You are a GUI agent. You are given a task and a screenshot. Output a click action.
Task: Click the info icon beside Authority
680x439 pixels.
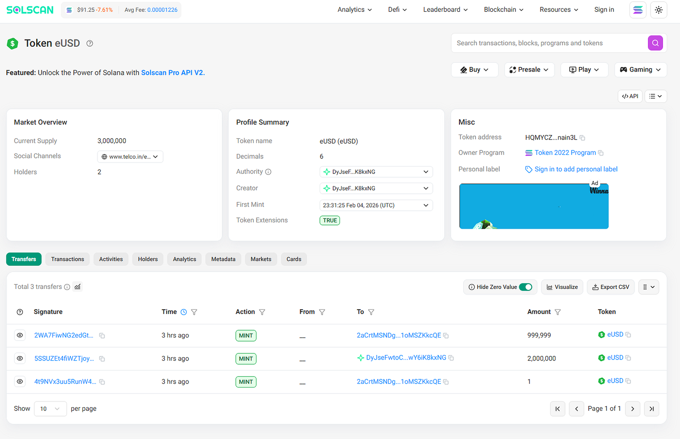[268, 172]
